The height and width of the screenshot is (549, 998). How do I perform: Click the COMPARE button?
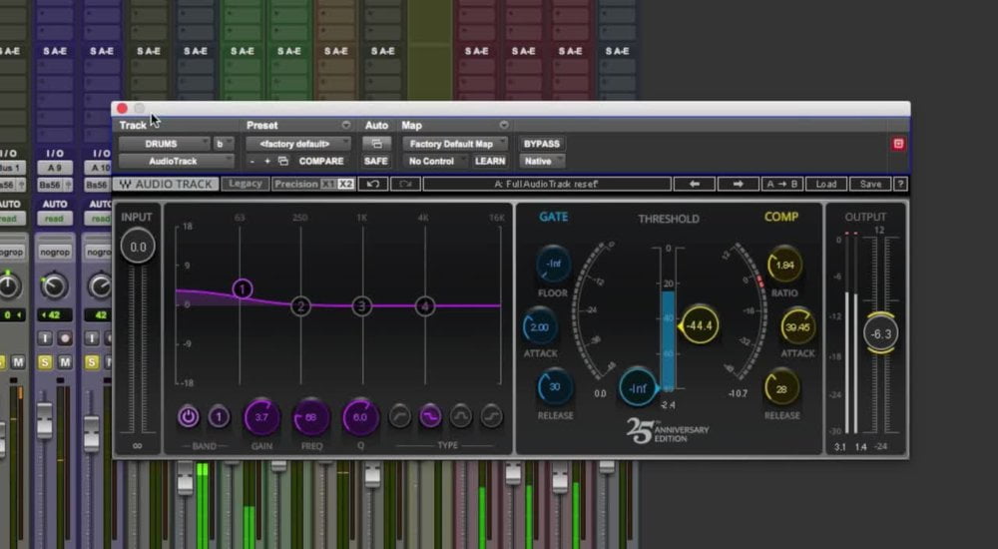click(320, 161)
